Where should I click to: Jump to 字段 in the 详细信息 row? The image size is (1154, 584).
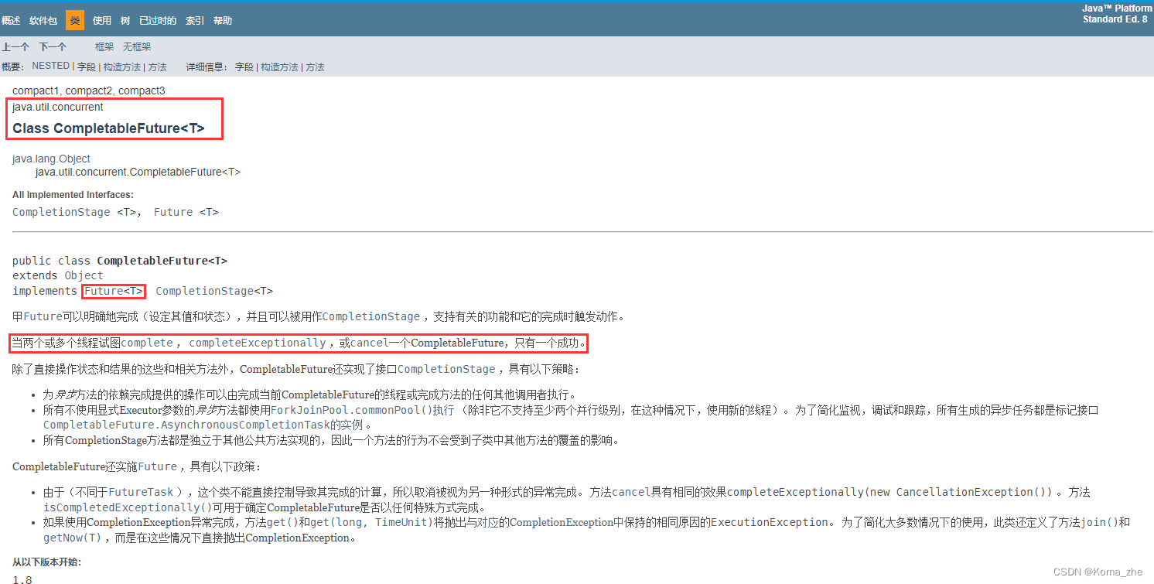click(x=244, y=67)
